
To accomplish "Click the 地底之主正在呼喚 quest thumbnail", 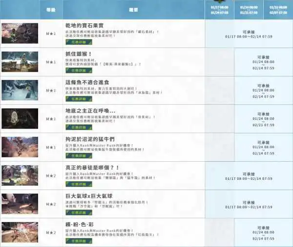I will pyautogui.click(x=20, y=118).
